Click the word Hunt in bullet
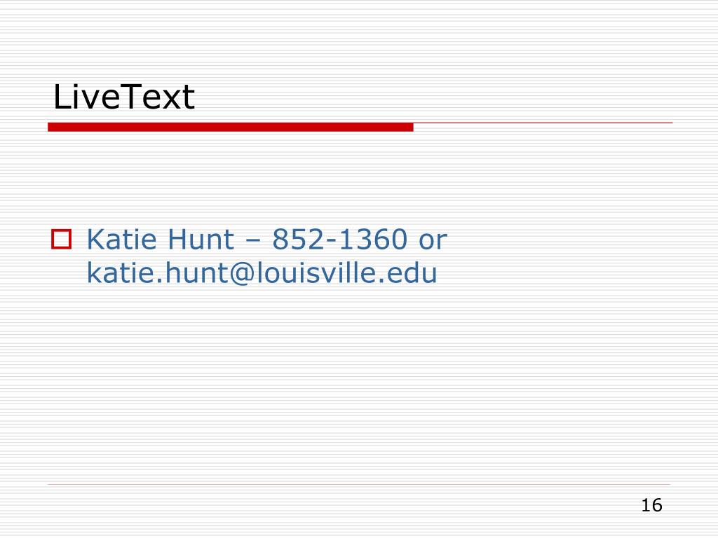 click(x=201, y=239)
